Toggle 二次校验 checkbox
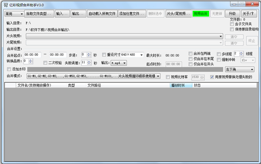This screenshot has width=261, height=164. 45,63
